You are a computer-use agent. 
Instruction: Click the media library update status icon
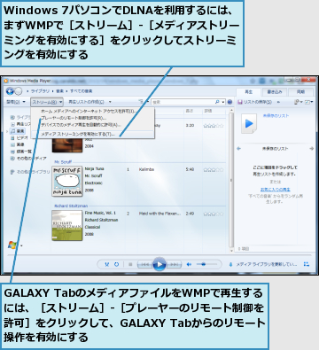click(x=231, y=264)
